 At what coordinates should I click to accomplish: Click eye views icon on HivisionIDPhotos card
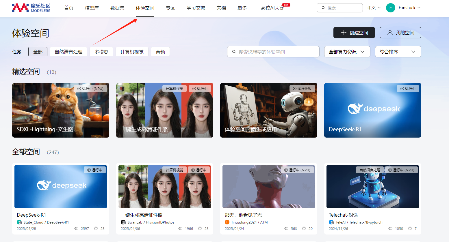point(180,228)
